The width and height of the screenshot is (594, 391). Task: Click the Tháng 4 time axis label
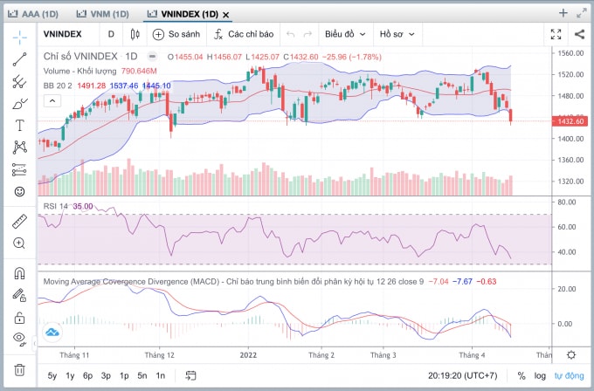472,355
